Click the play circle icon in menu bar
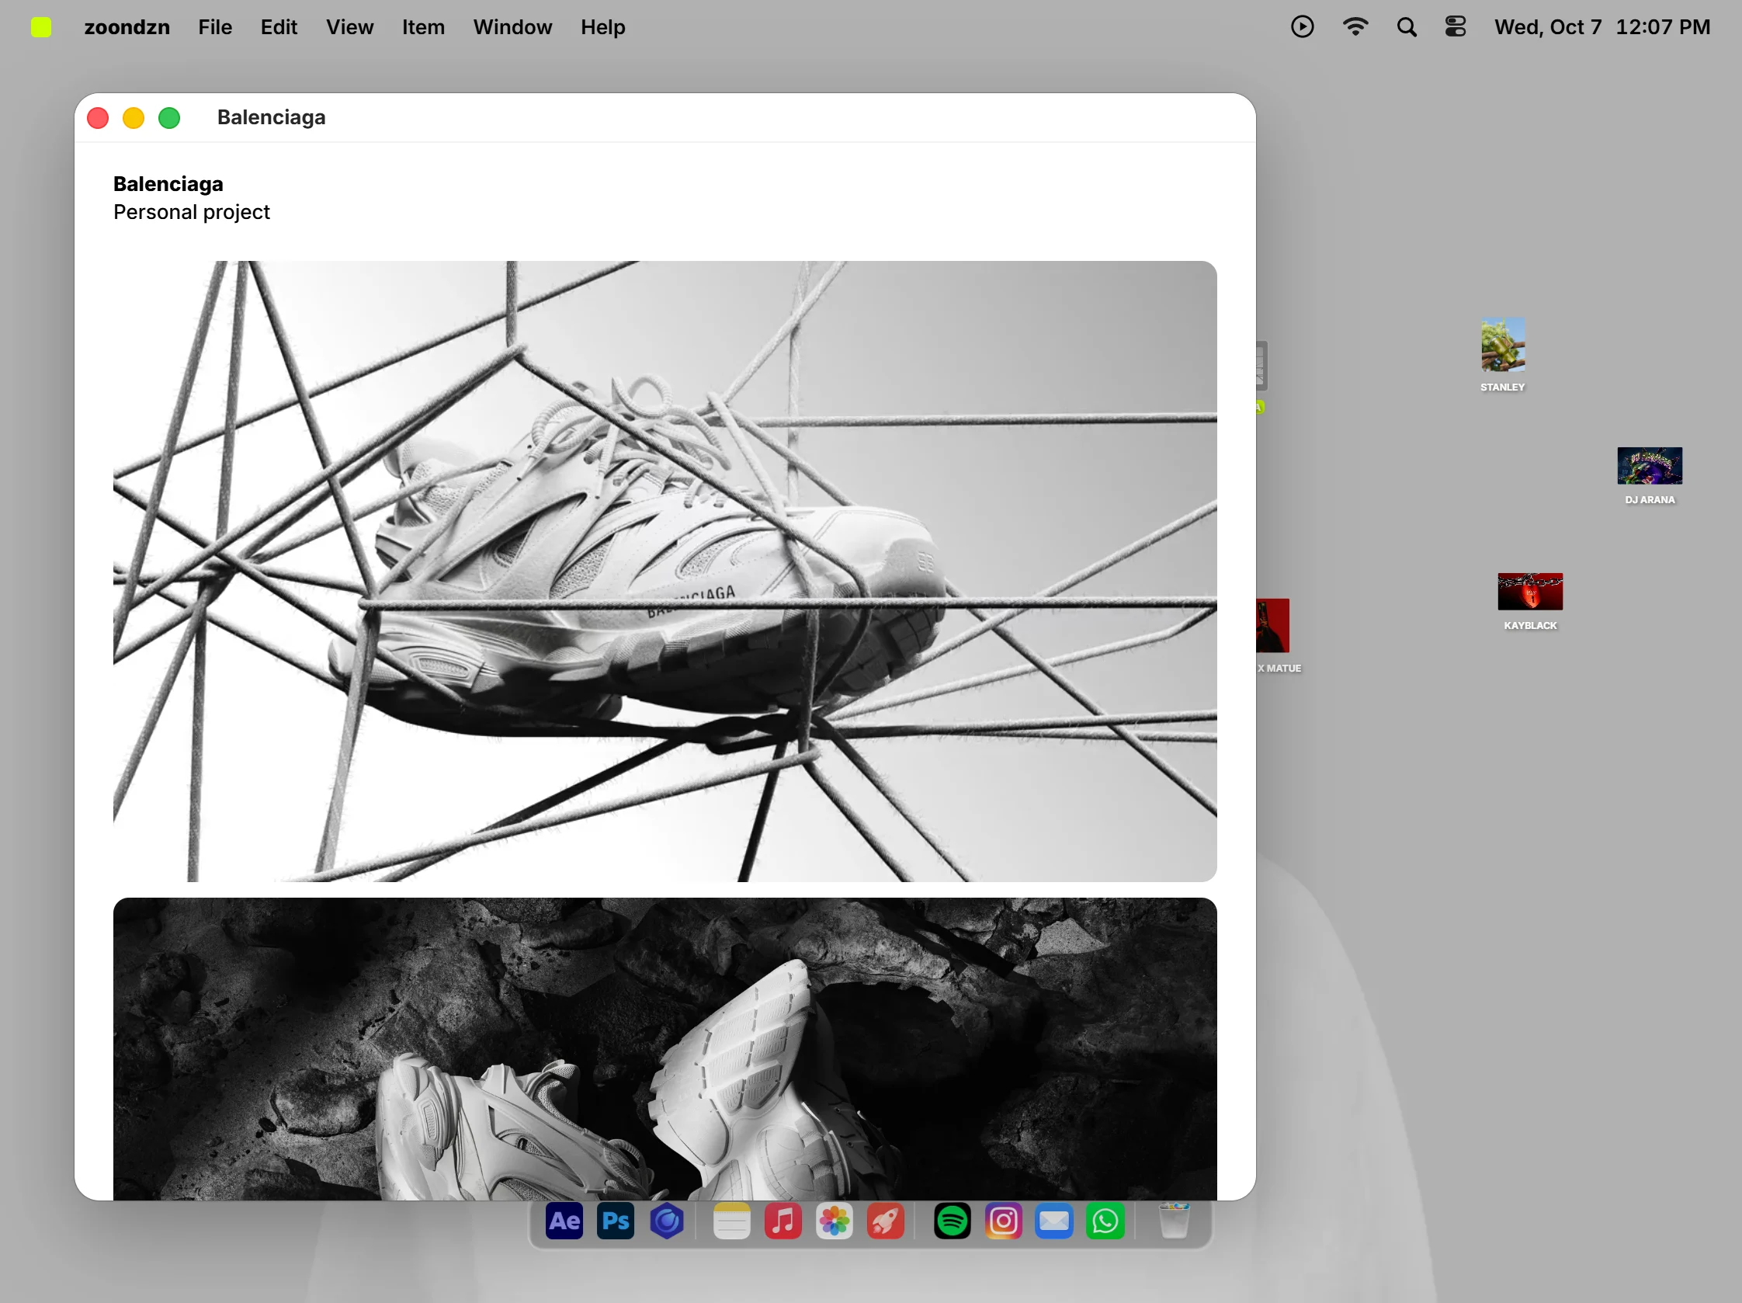Viewport: 1742px width, 1303px height. click(x=1302, y=26)
